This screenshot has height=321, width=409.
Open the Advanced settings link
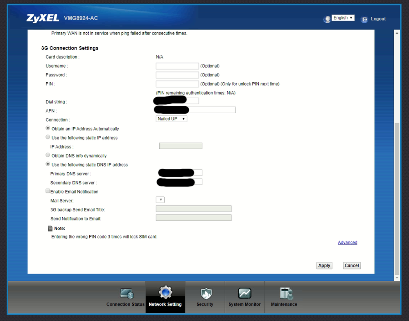(347, 242)
